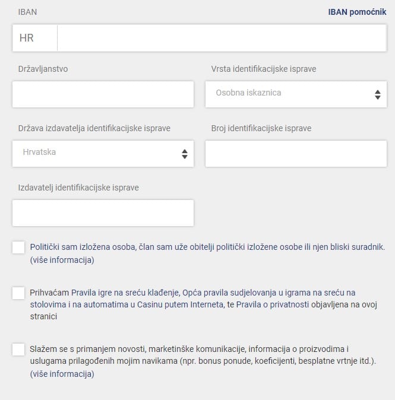Open the Pravila igre na sreću klađenje link
The width and height of the screenshot is (395, 400).
tap(125, 293)
